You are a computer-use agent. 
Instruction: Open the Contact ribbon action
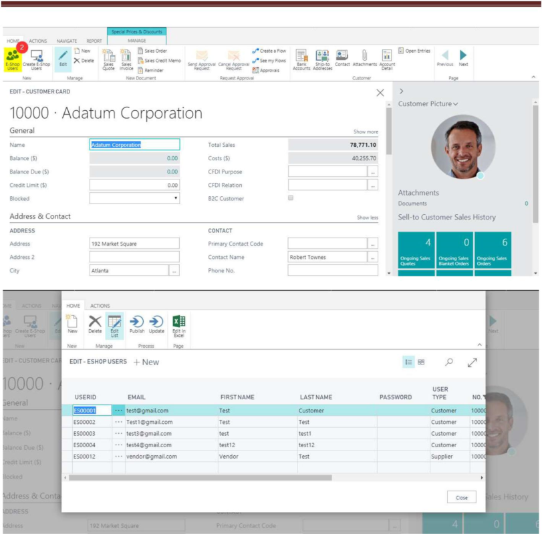[342, 58]
